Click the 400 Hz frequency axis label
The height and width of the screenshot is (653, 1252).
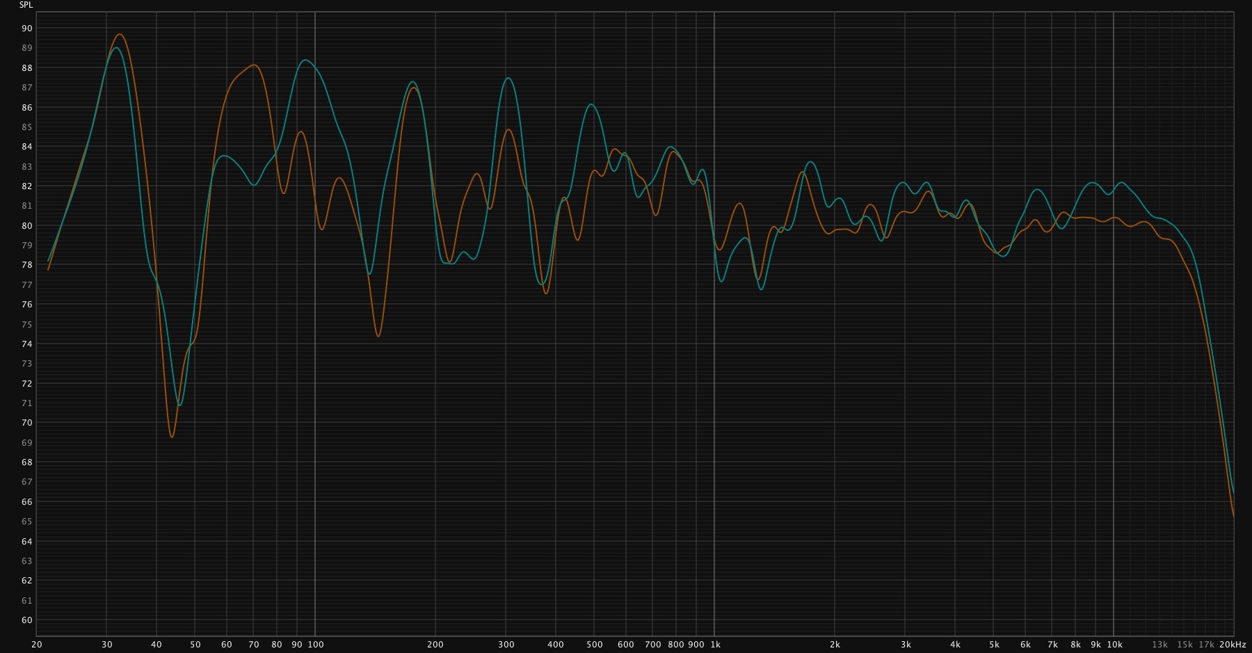coord(556,645)
